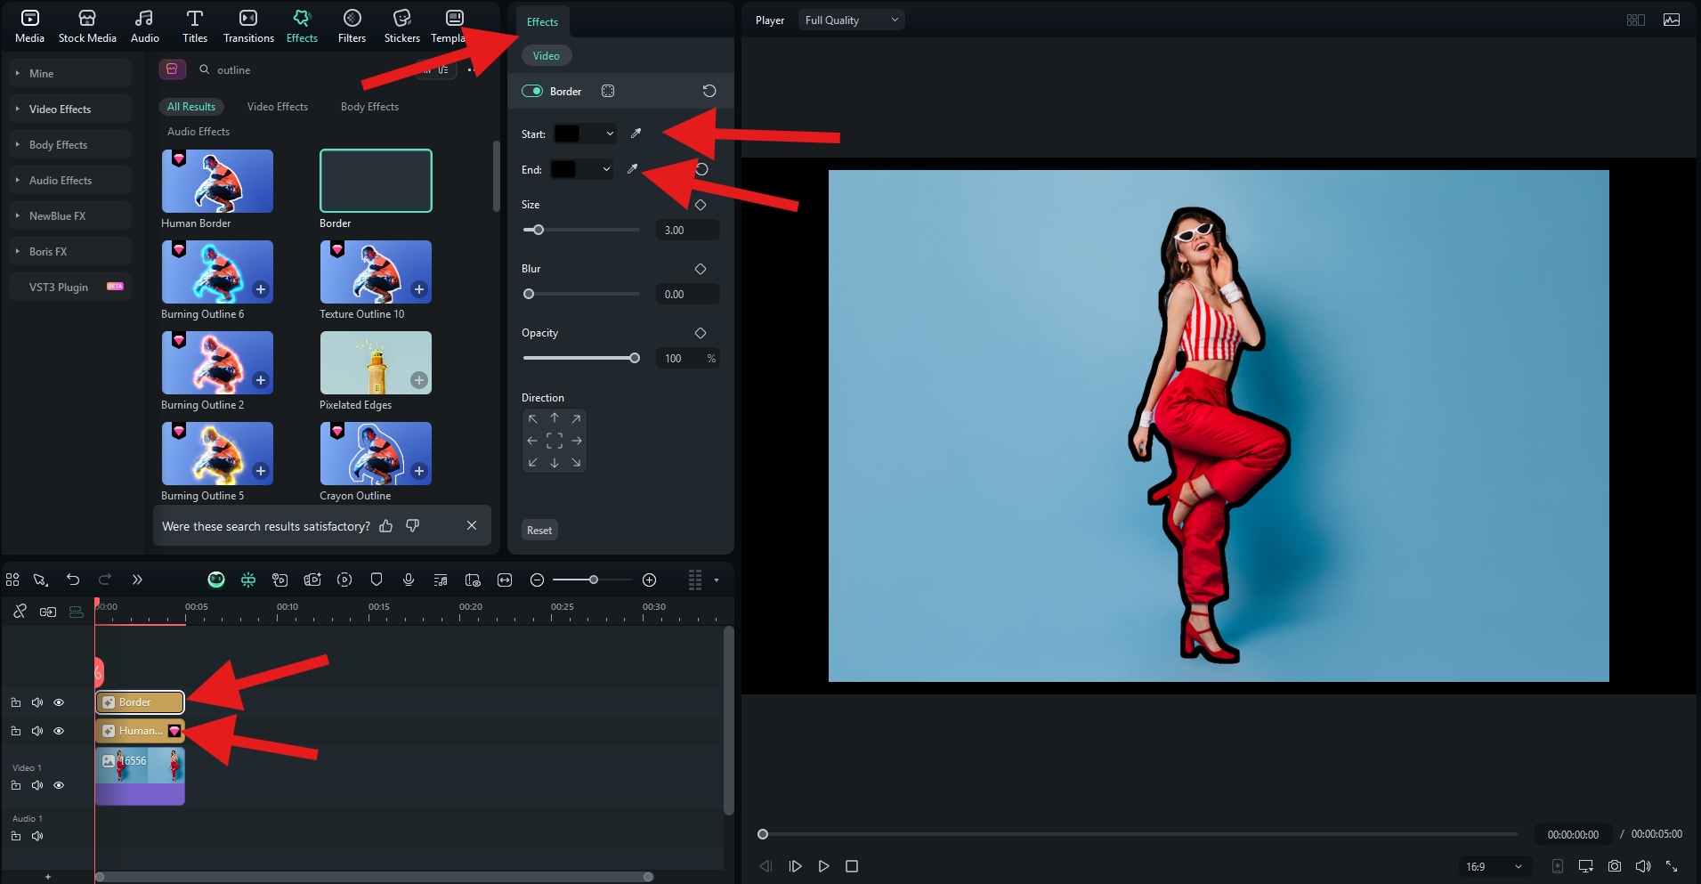This screenshot has width=1701, height=884.
Task: Open the Media tab
Action: (x=29, y=27)
